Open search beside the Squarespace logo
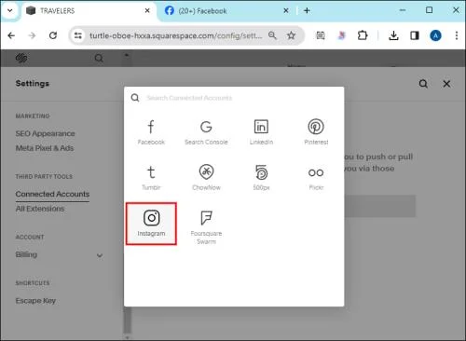Viewport: 466px width, 341px height. [x=99, y=58]
